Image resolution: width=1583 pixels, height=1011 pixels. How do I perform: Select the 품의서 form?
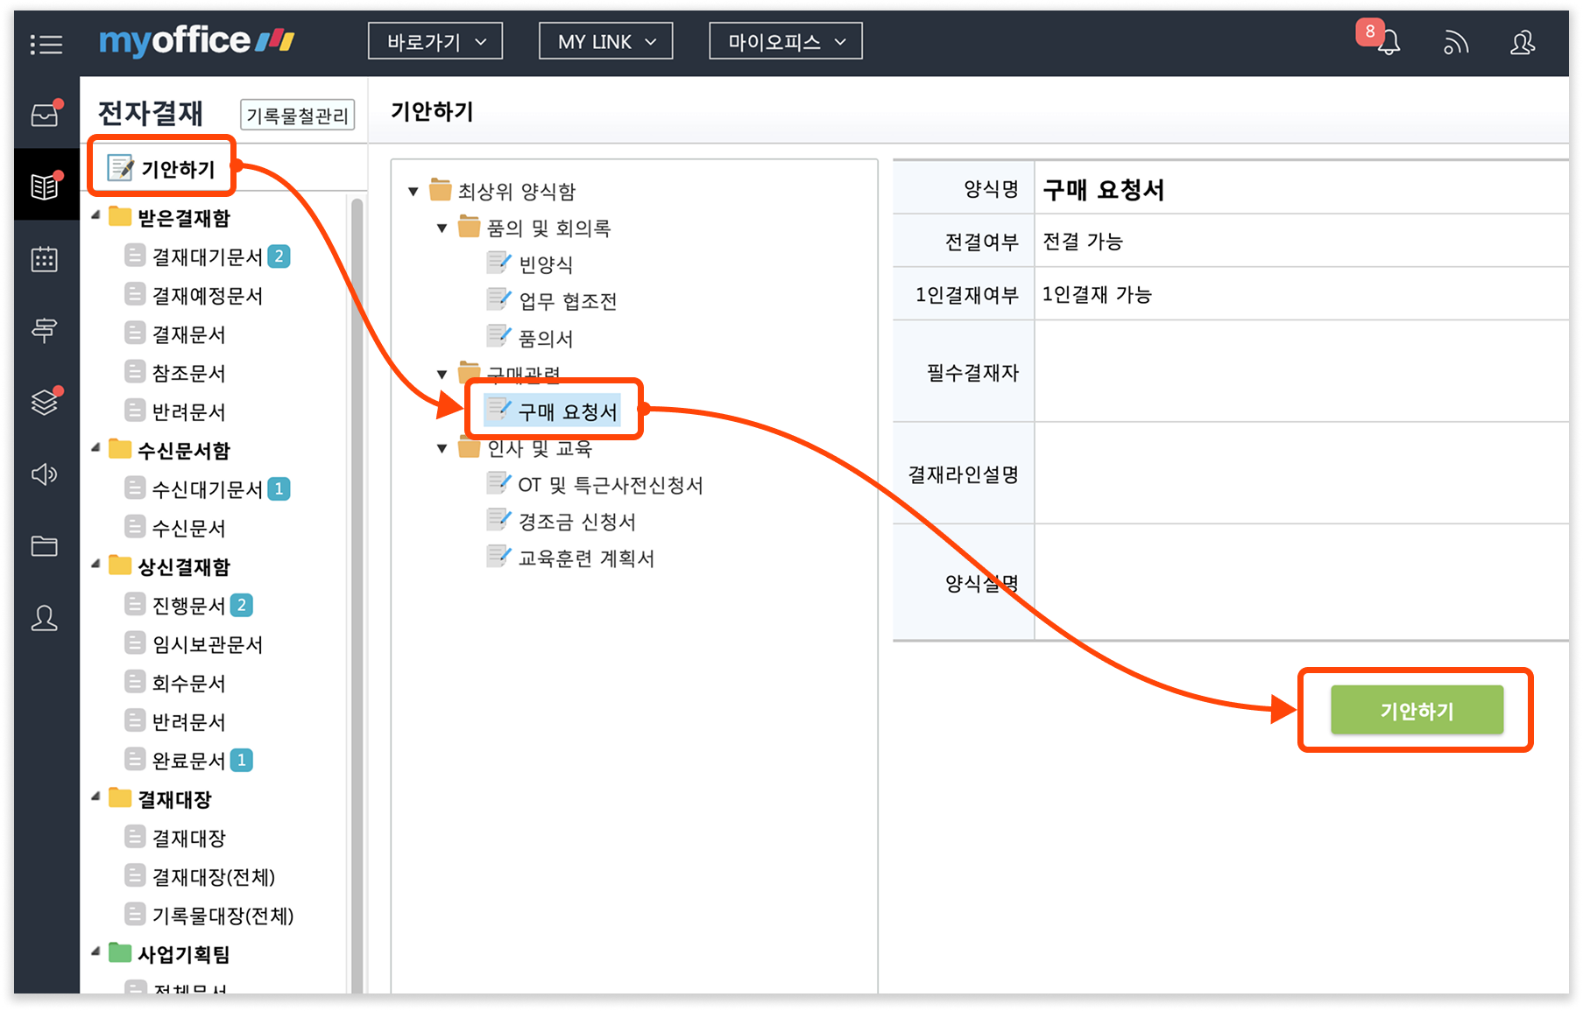pyautogui.click(x=546, y=338)
